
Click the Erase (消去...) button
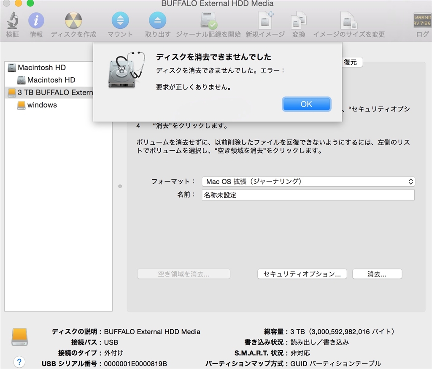click(377, 274)
